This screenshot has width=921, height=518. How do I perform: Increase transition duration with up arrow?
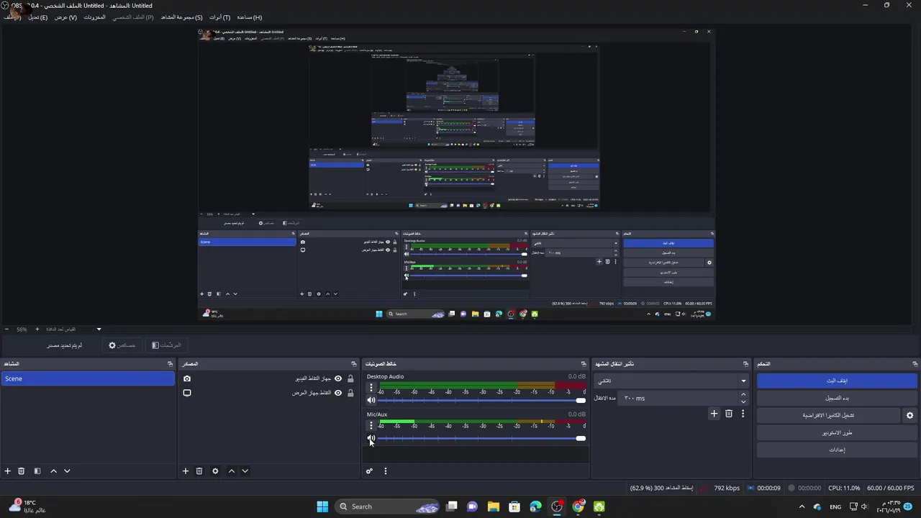click(743, 394)
